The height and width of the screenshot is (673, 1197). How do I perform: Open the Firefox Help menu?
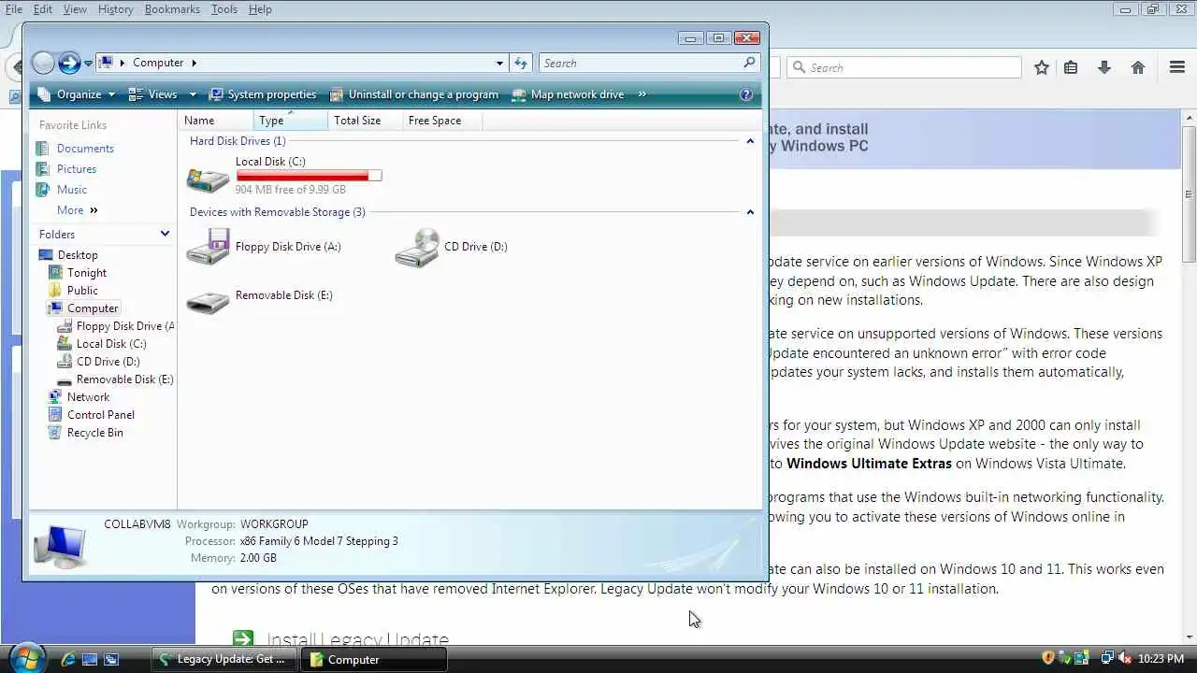(260, 9)
